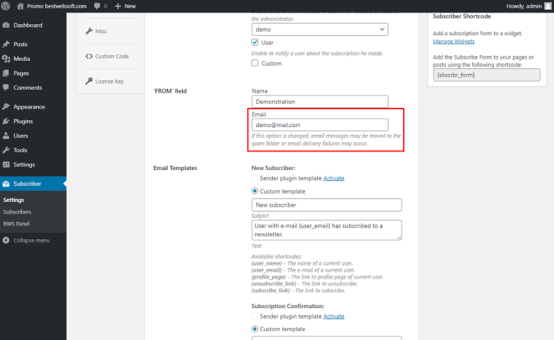Click the FROM Email input field
The width and height of the screenshot is (554, 340).
tap(320, 125)
